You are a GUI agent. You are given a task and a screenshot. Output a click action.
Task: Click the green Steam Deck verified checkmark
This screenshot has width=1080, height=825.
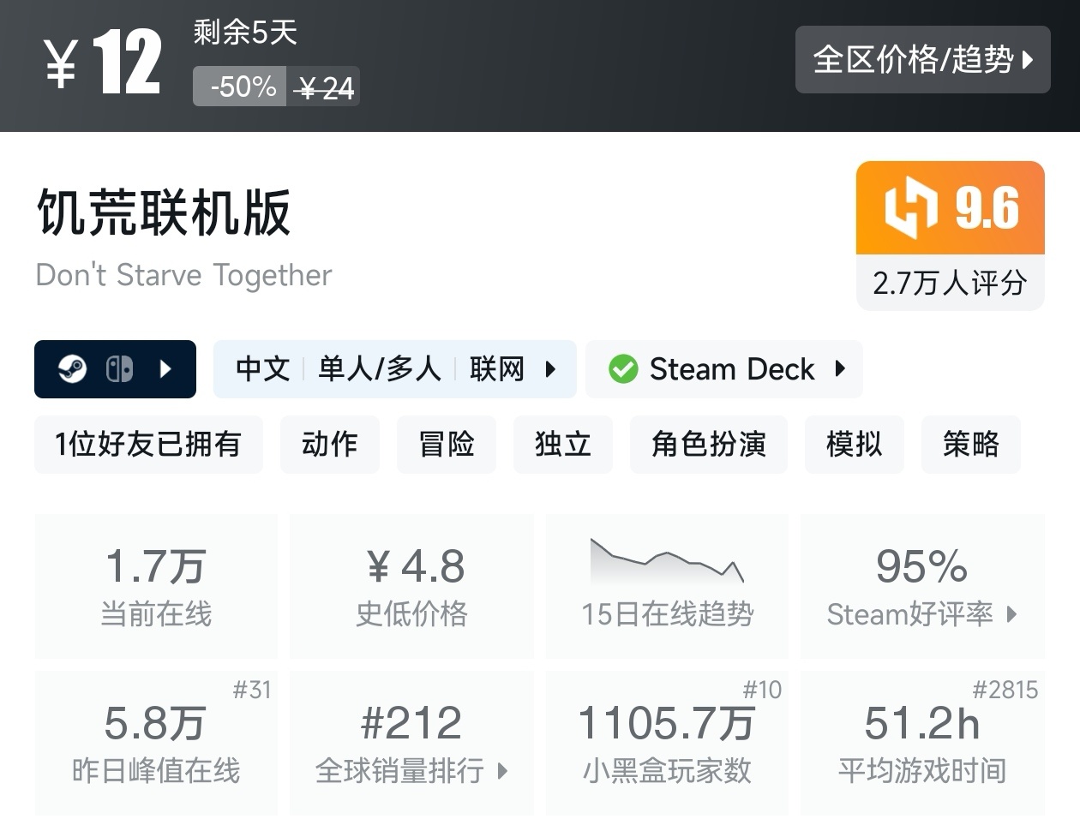pyautogui.click(x=623, y=369)
